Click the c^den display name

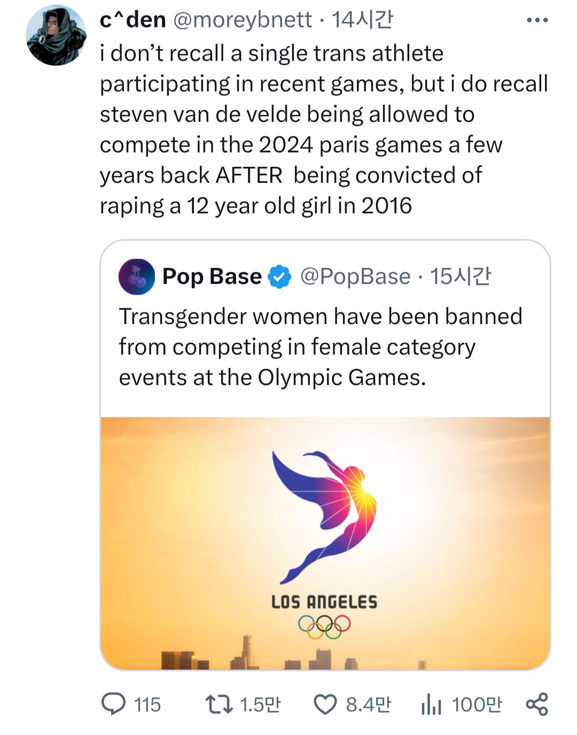tap(133, 20)
